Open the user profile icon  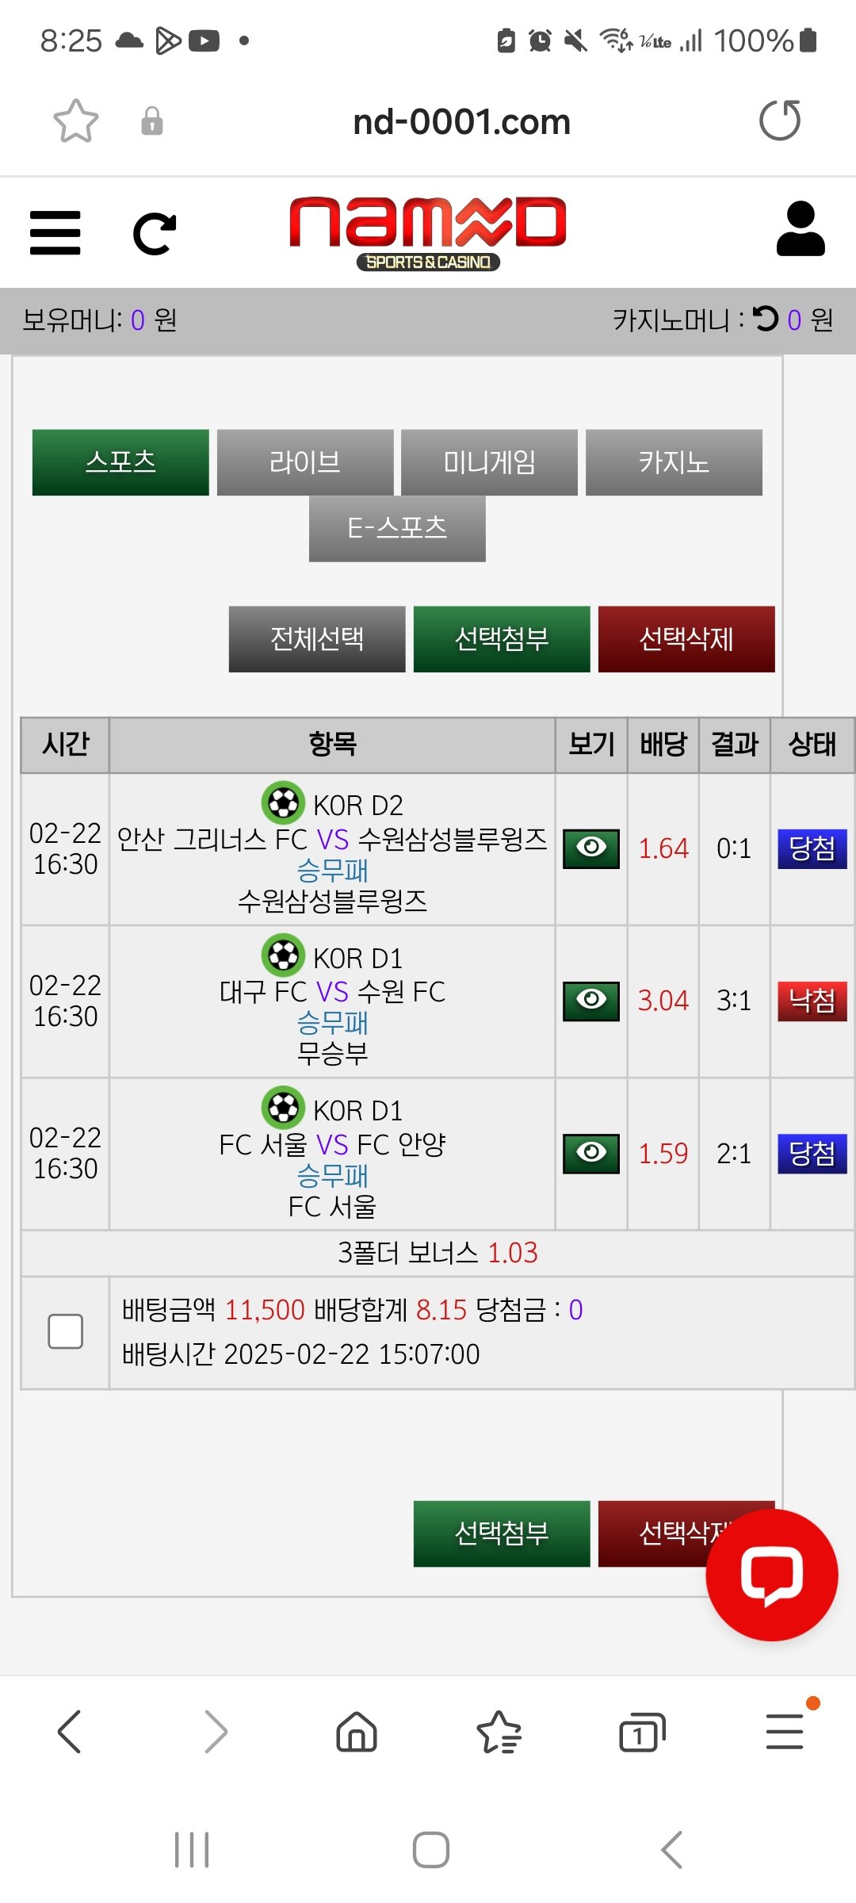click(x=801, y=229)
